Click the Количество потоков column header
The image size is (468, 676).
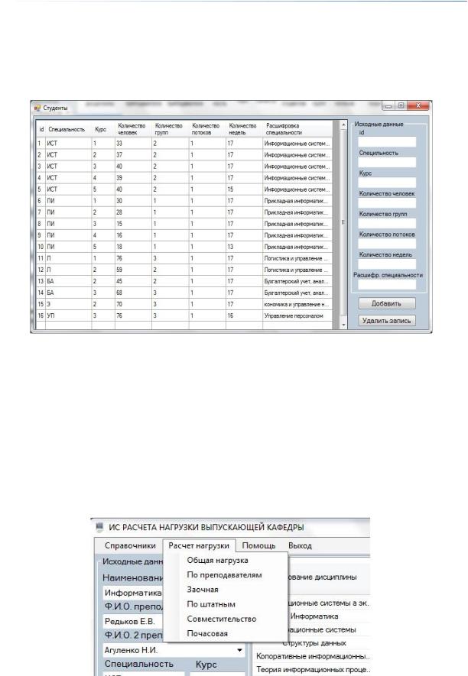click(206, 129)
